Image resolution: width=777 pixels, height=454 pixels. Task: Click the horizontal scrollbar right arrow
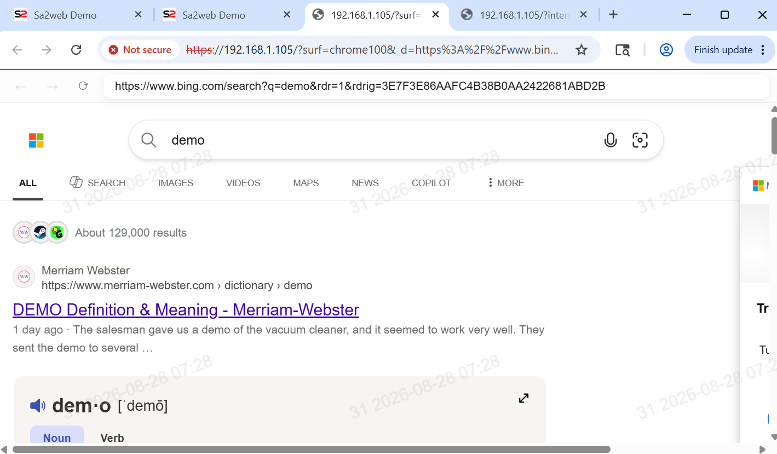coord(762,450)
